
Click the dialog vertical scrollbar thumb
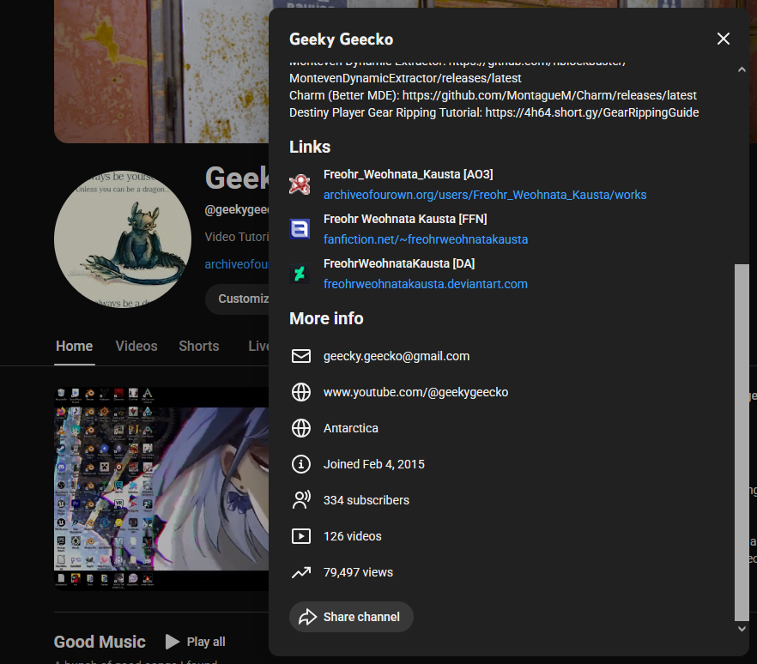tap(742, 442)
